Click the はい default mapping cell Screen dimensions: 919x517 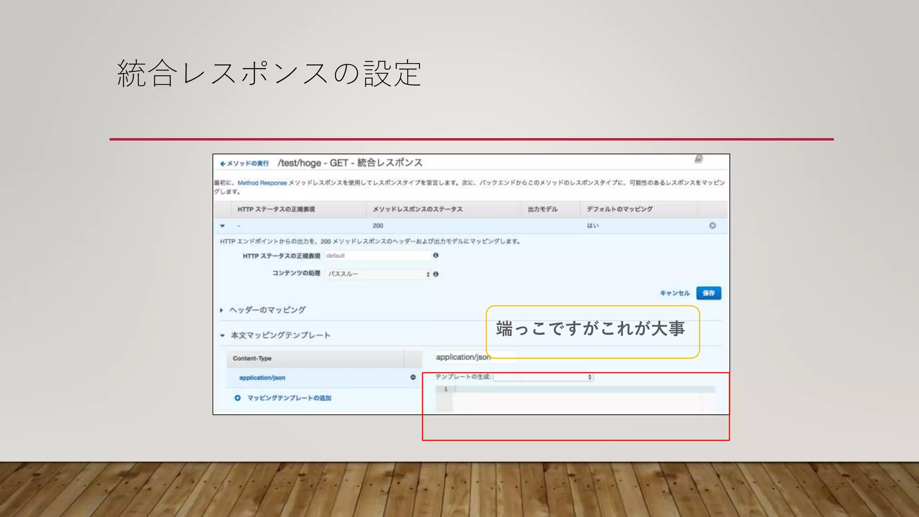click(x=593, y=226)
